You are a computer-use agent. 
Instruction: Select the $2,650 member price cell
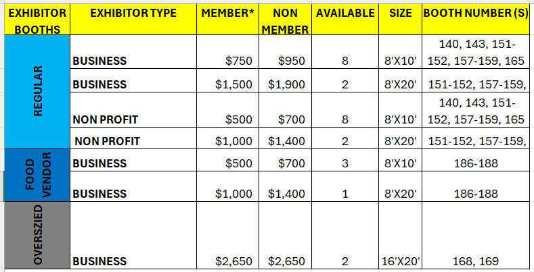[227, 236]
